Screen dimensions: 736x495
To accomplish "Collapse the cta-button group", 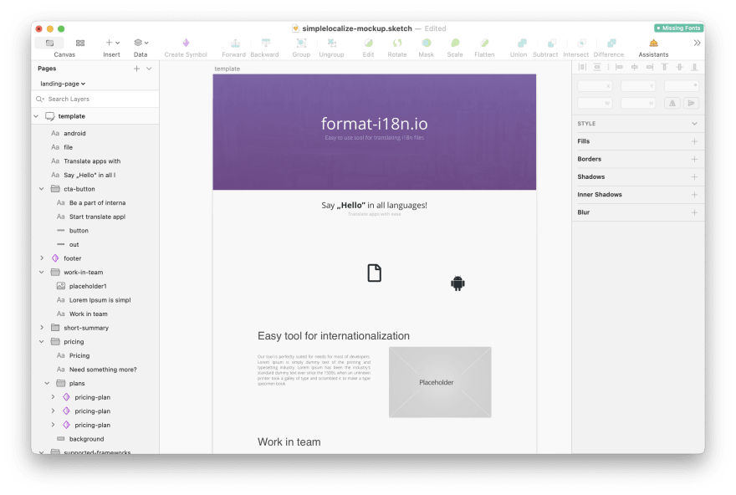I will (41, 189).
